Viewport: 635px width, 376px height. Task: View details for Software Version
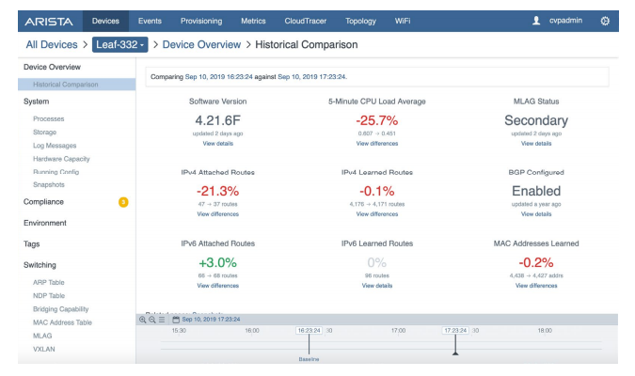pyautogui.click(x=218, y=143)
